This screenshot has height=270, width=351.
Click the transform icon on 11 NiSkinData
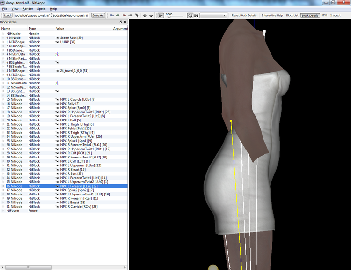(57, 83)
